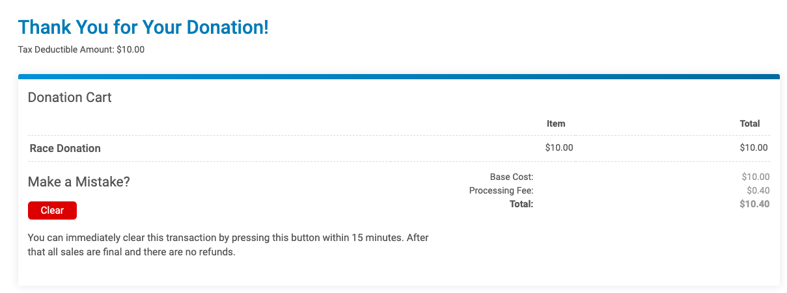Click the Make a Mistake? heading
This screenshot has width=787, height=293.
point(79,182)
